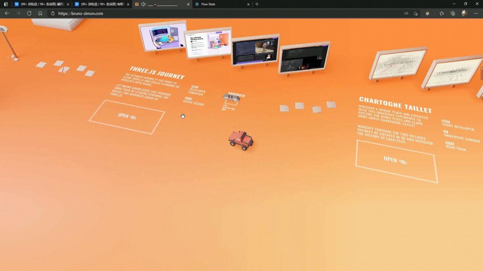Select the white course page billboard
The width and height of the screenshot is (483, 271).
[208, 43]
